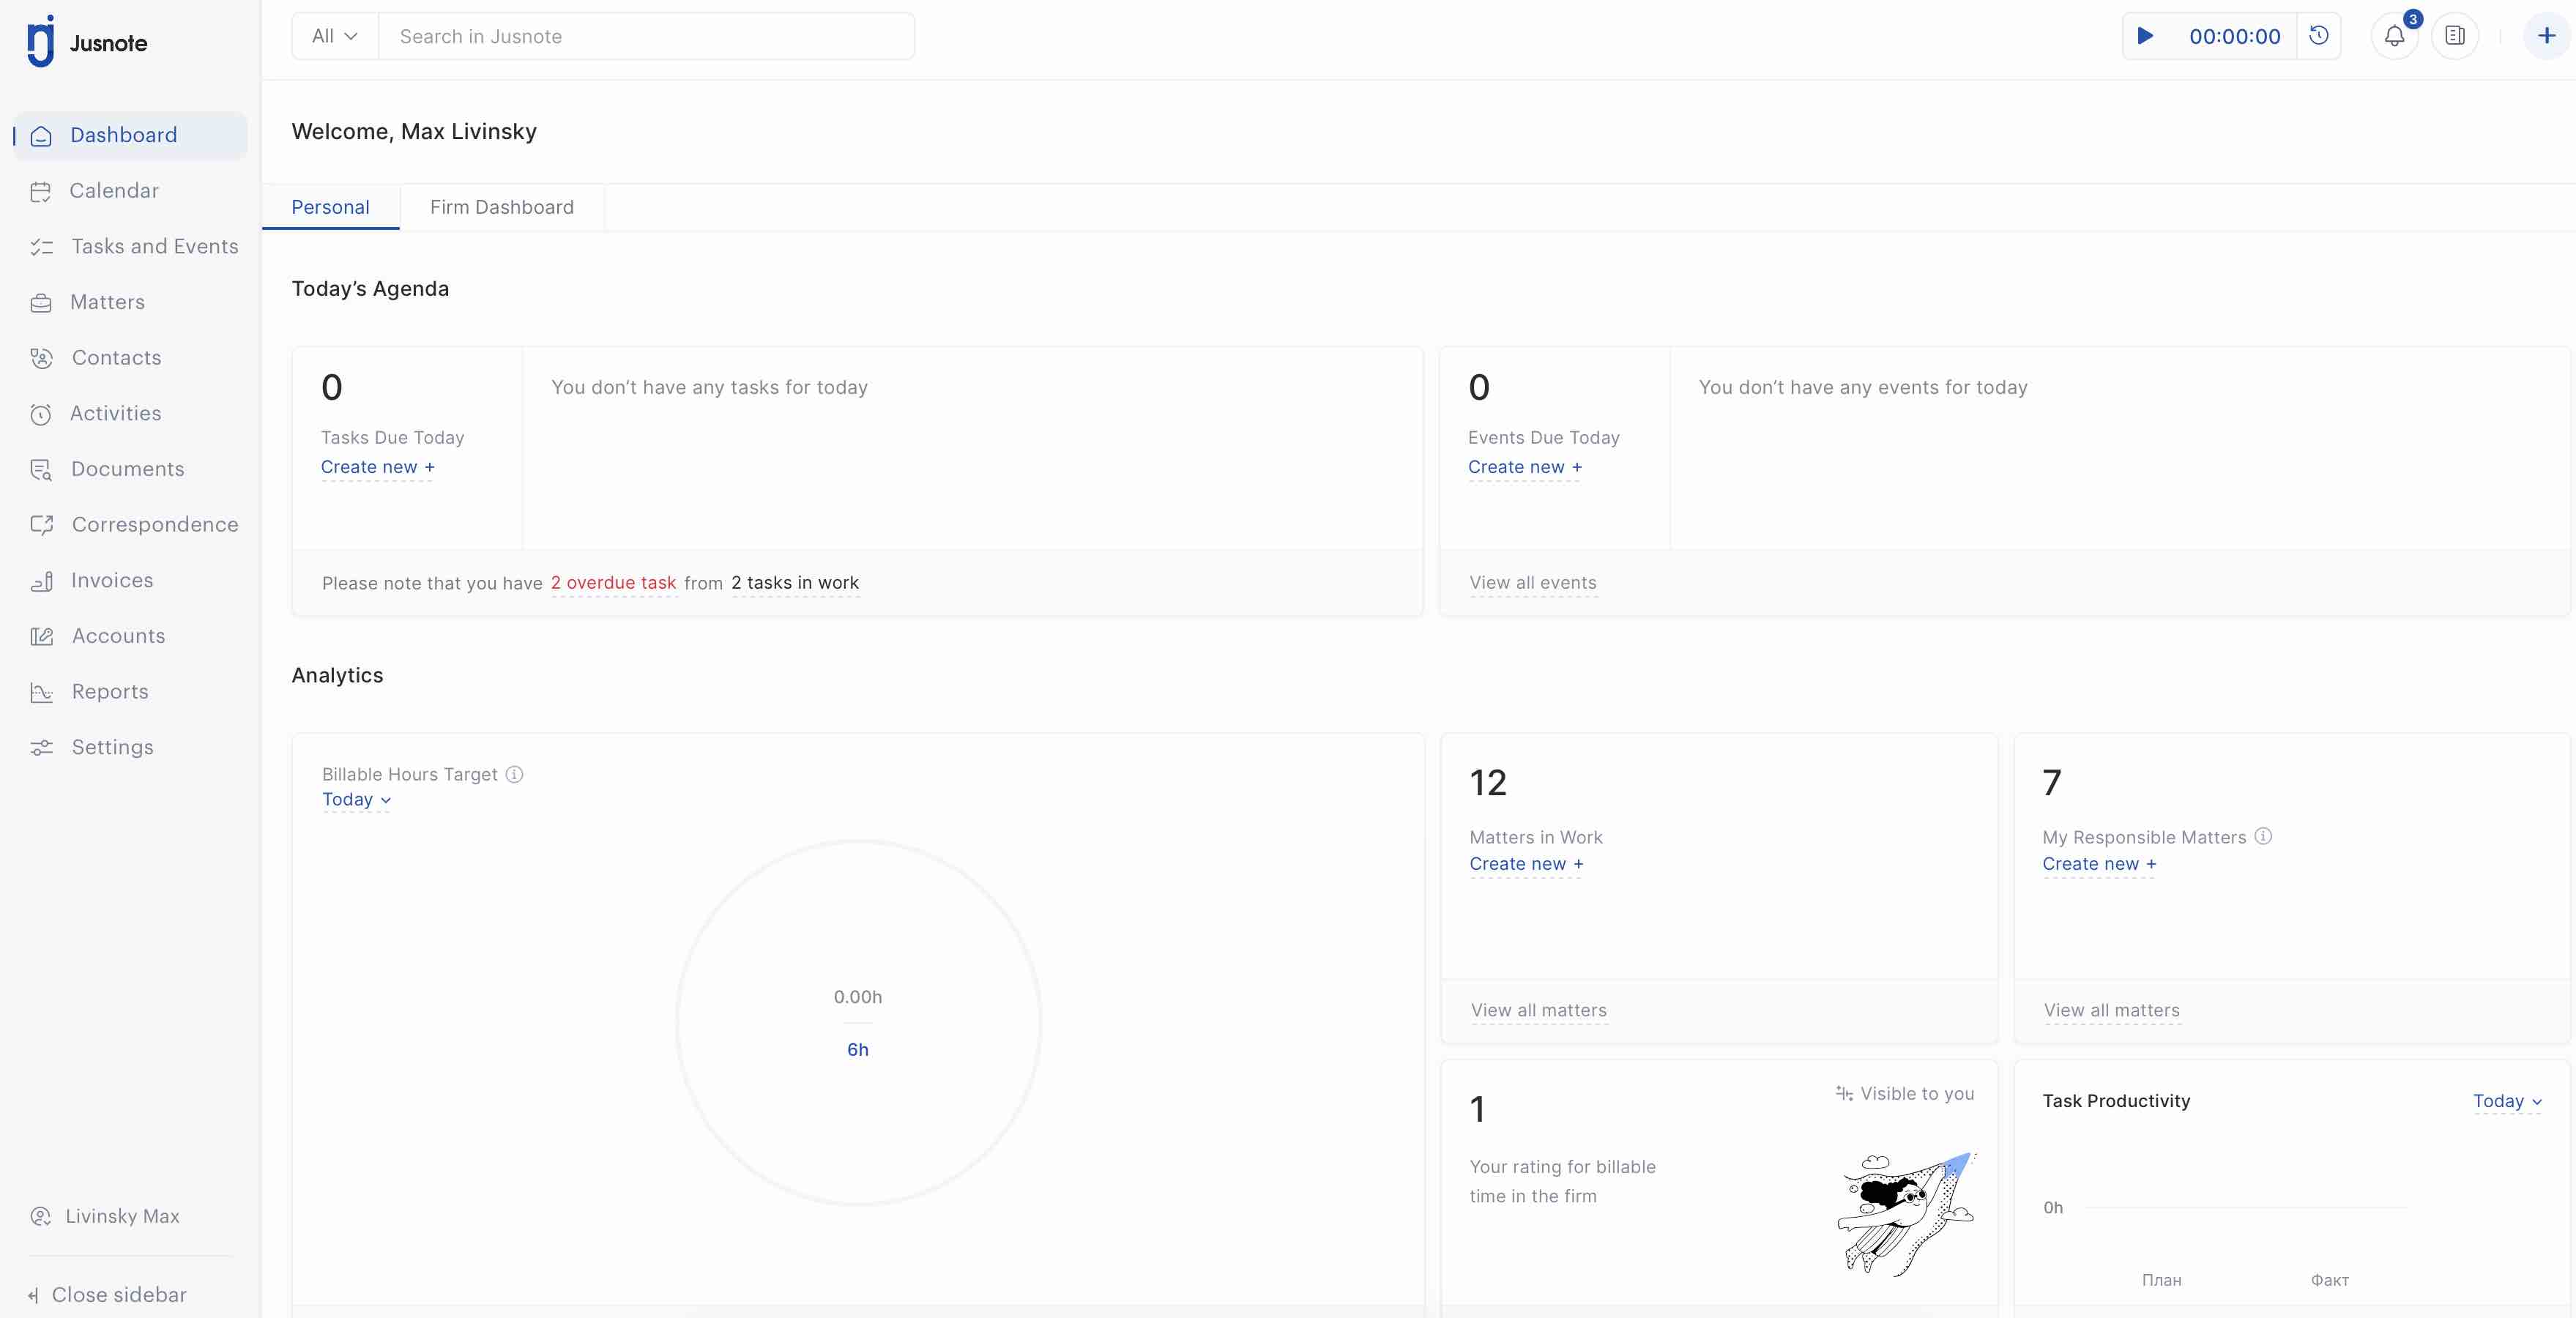Open Reports from the sidebar

(x=111, y=691)
